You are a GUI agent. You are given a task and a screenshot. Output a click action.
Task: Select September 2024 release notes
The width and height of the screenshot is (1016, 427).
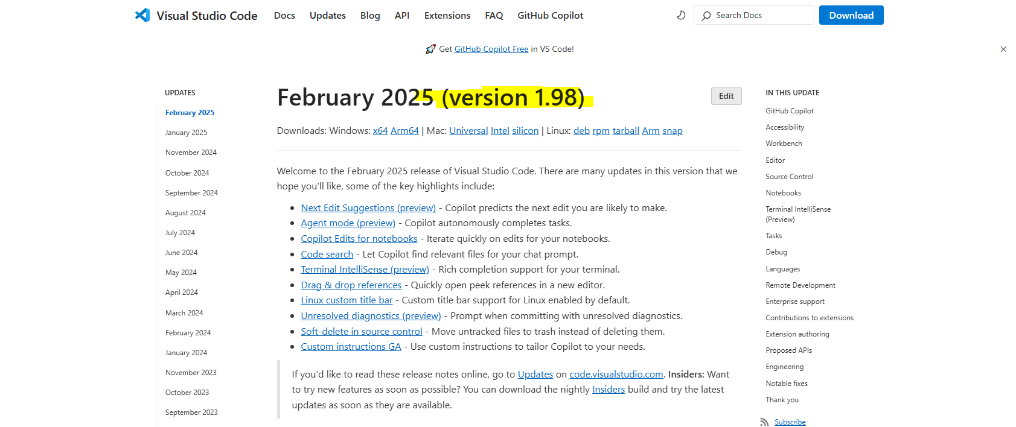(191, 193)
